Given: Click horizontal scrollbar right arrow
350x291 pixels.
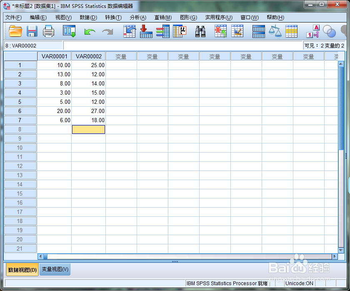Looking at the screenshot, I should point(335,256).
